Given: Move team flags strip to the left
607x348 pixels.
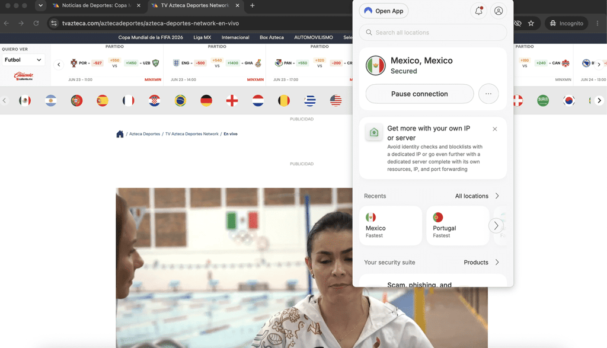Looking at the screenshot, I should click(4, 101).
